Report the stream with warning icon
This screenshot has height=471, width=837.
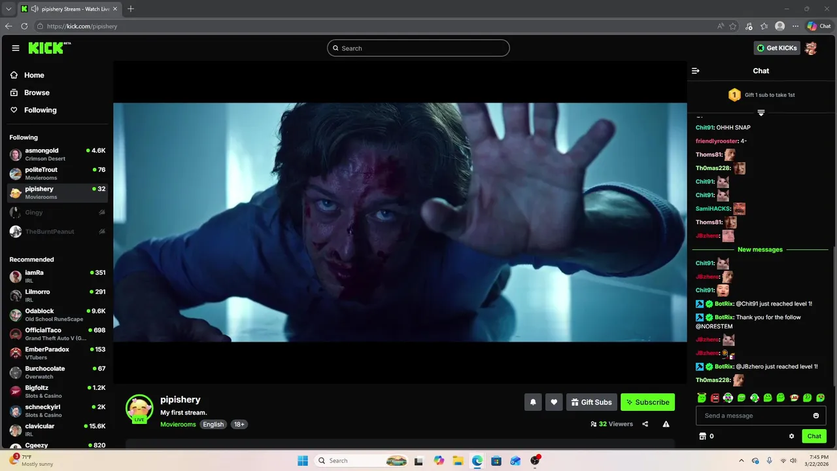pos(666,424)
